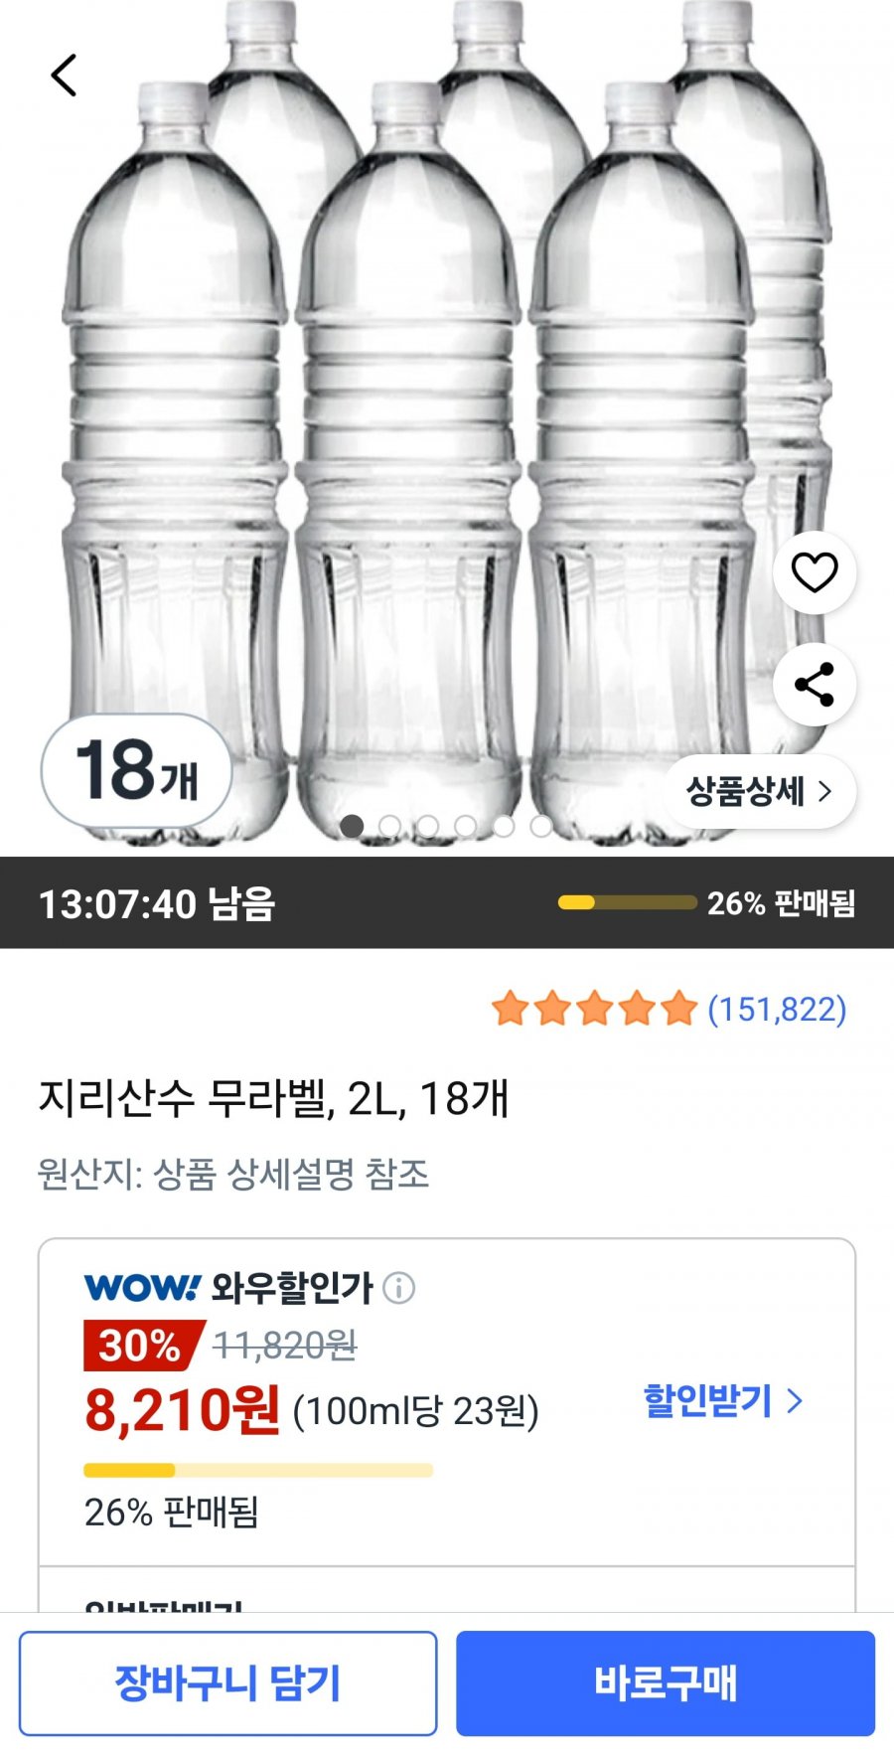This screenshot has height=1755, width=894.
Task: Tap the sold progress bar in dark banner
Action: pos(627,902)
